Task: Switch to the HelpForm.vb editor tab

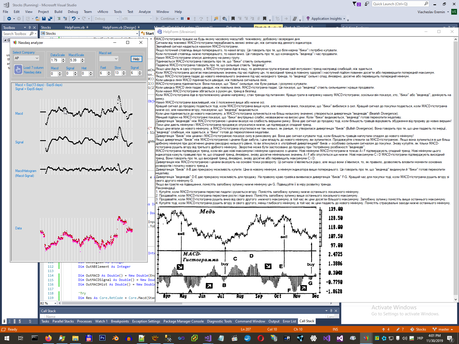Action: click(75, 28)
